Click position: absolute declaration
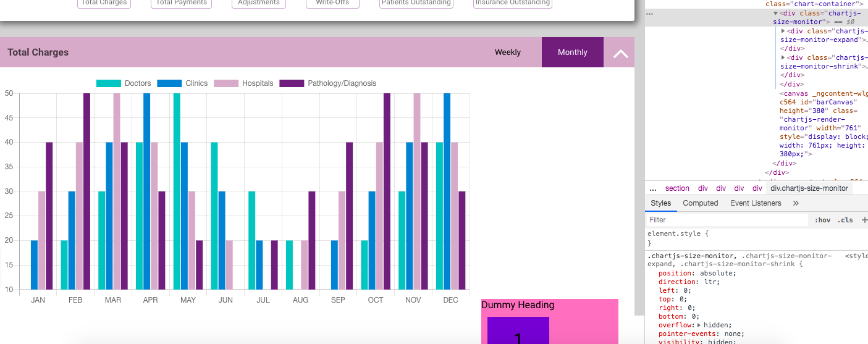The height and width of the screenshot is (344, 868). coord(697,273)
